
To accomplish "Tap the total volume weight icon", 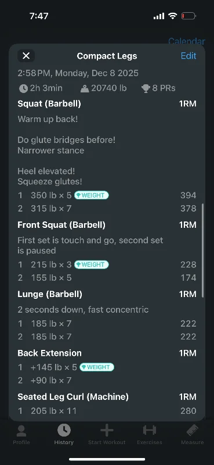I will (x=85, y=88).
